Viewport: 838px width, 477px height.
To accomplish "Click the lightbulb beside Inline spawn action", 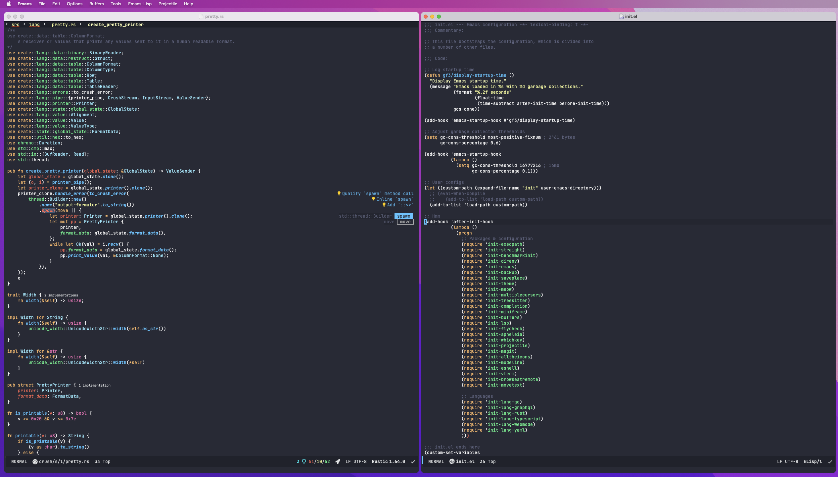I will [x=373, y=199].
